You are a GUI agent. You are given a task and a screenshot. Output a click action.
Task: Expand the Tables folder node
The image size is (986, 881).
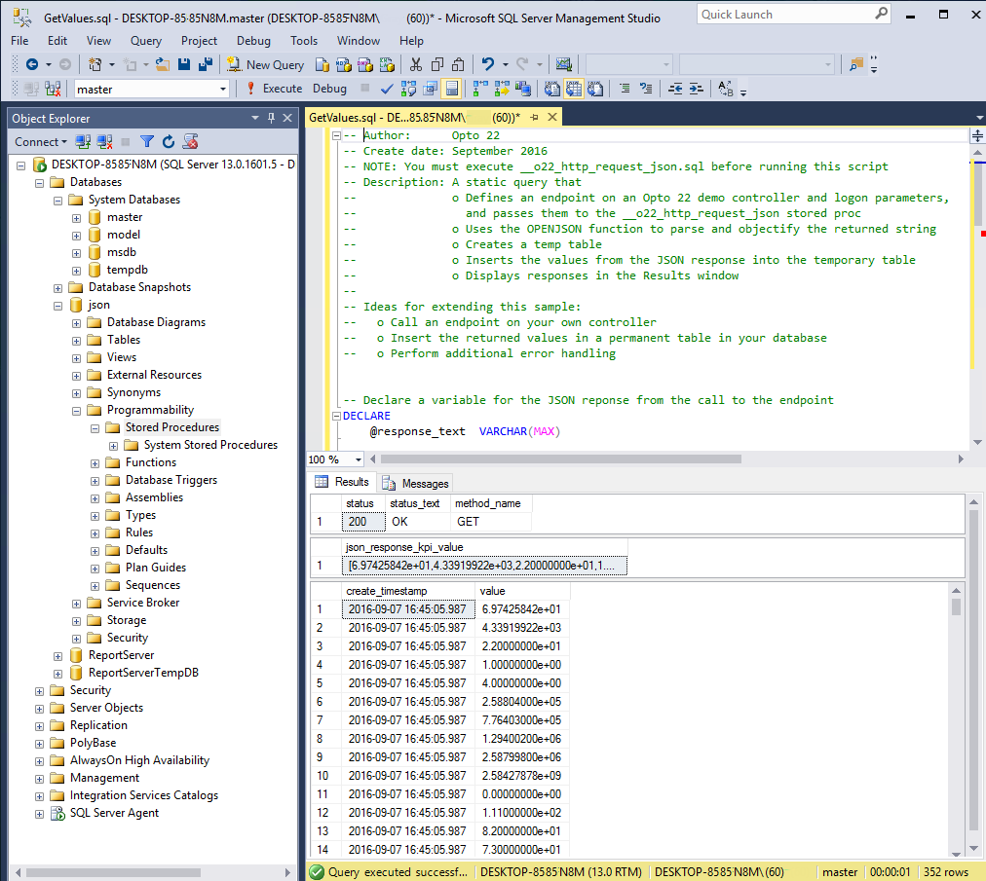pyautogui.click(x=76, y=340)
